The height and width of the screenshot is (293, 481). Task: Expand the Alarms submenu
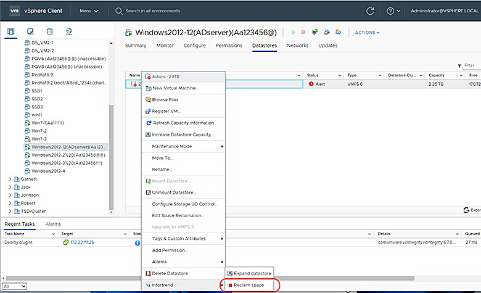[183, 262]
